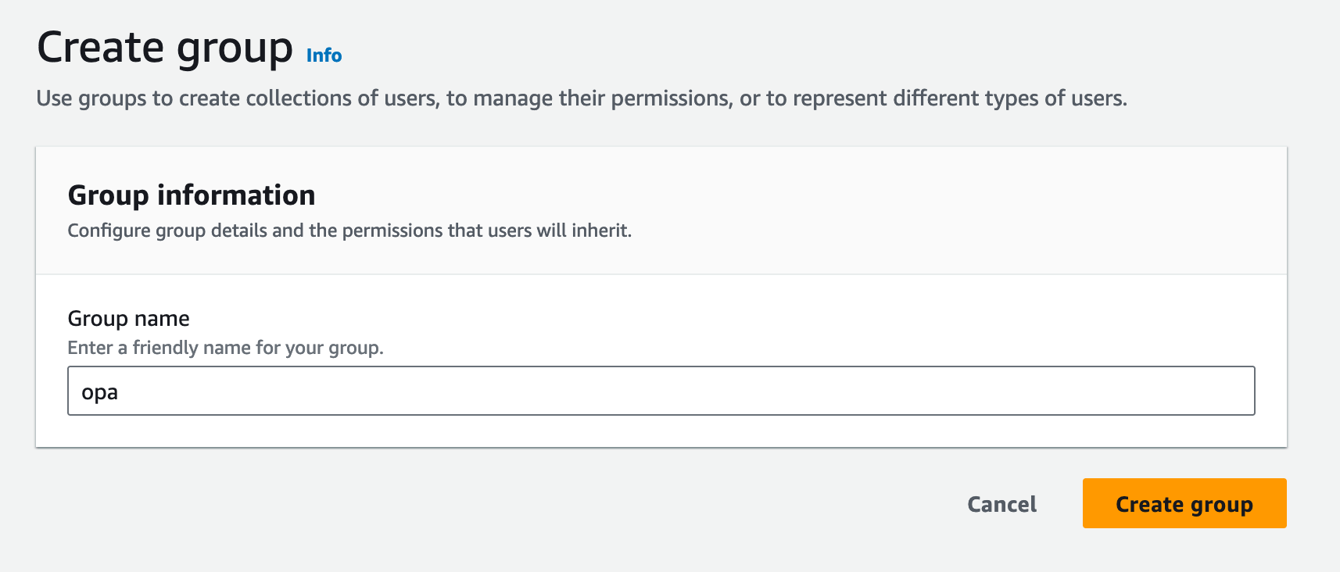Focus the input box containing 'opa'

(661, 391)
